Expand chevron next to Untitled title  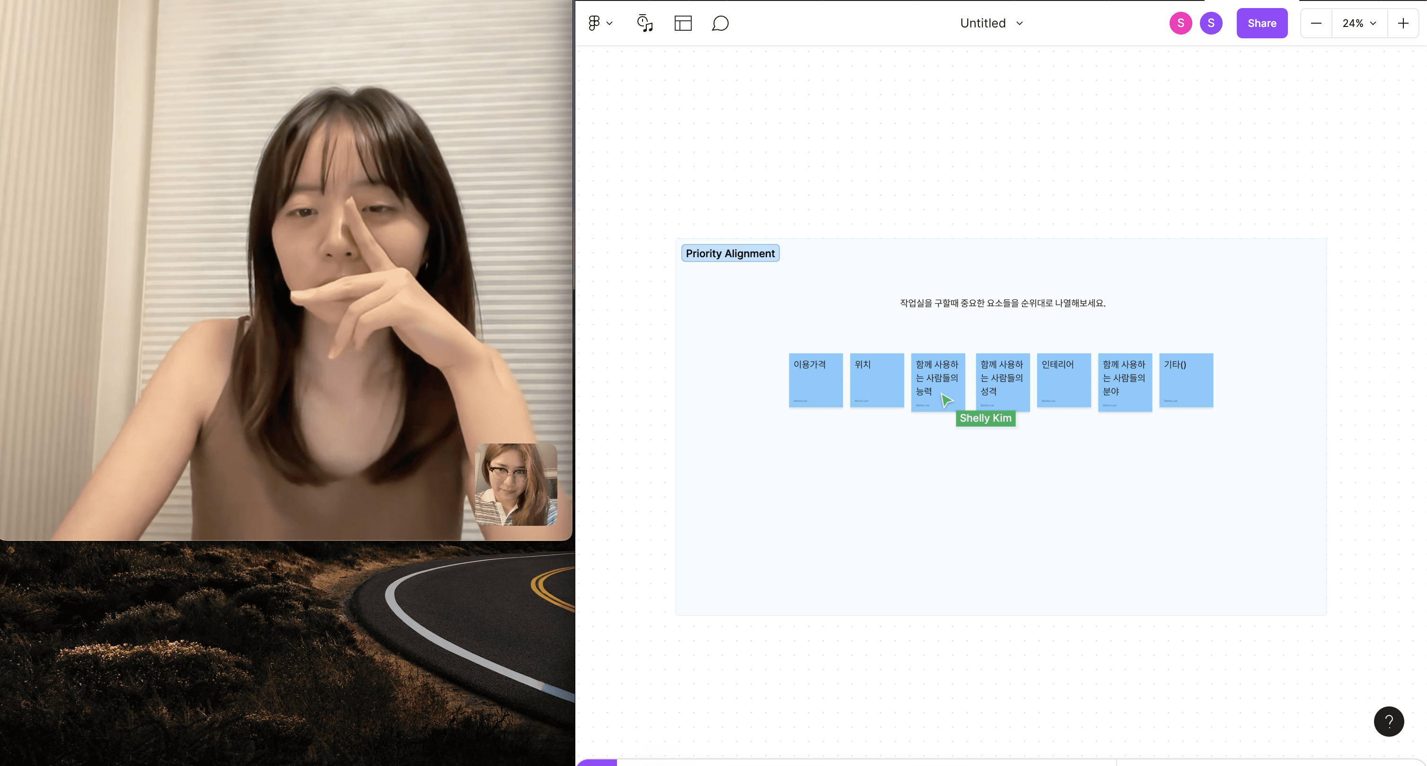coord(1019,23)
